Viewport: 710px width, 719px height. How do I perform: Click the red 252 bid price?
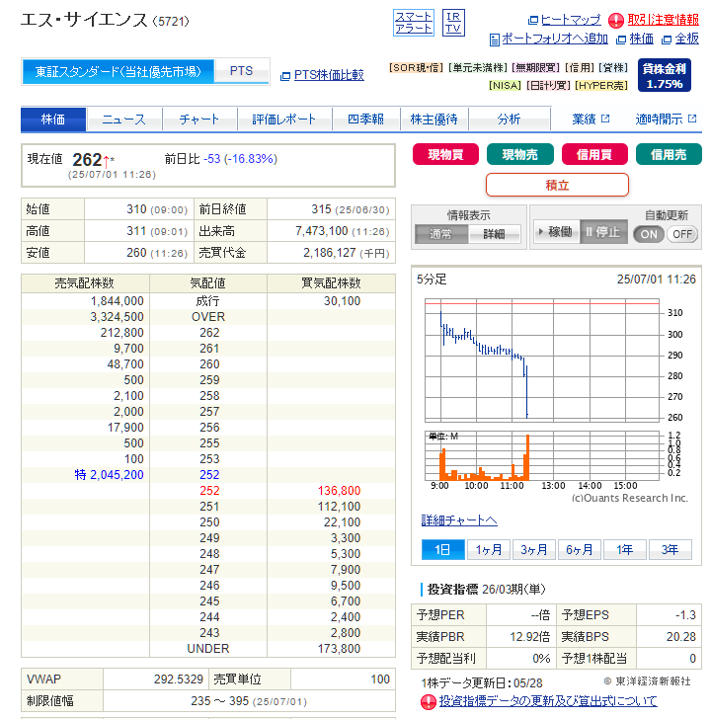209,491
